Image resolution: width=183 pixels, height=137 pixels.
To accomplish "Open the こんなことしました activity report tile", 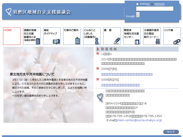I will coord(92,36).
